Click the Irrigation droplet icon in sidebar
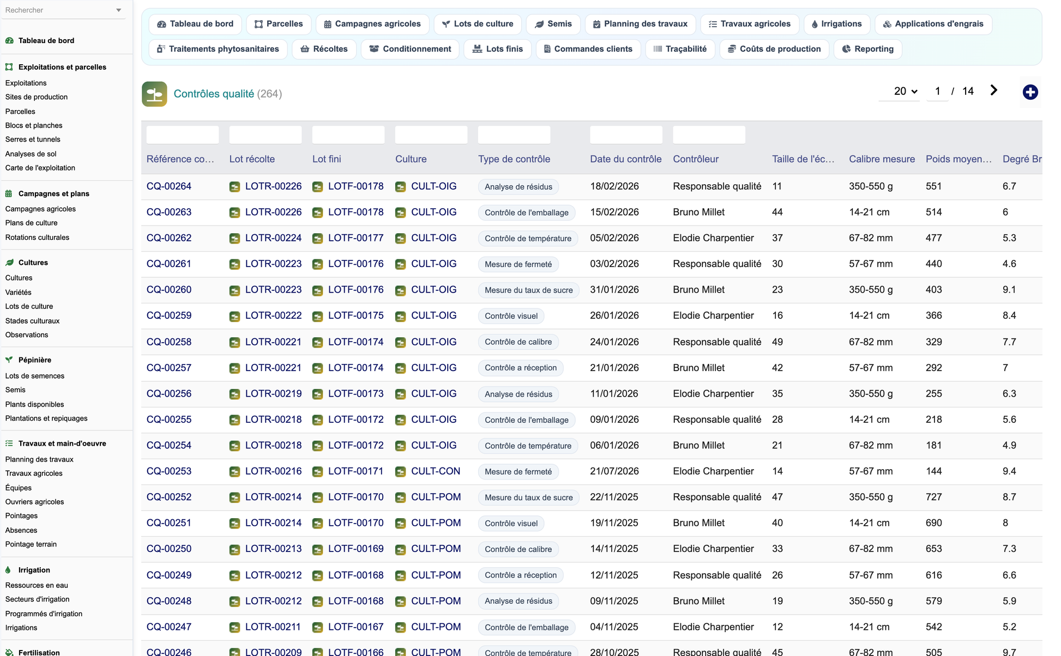Screen dimensions: 1061x656 [x=8, y=570]
